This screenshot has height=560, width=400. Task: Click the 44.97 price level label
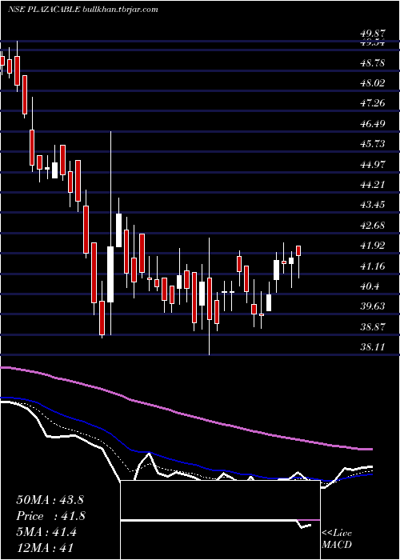[373, 165]
